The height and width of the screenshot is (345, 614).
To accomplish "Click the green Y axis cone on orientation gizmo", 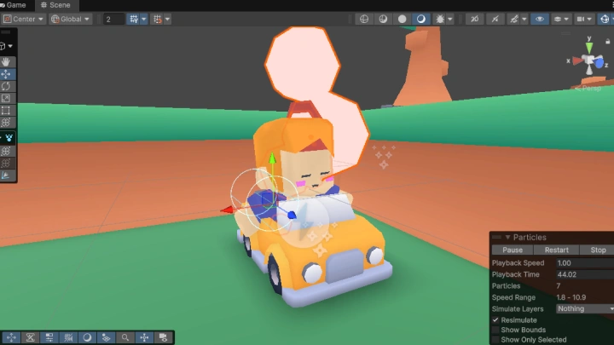I will tap(589, 48).
